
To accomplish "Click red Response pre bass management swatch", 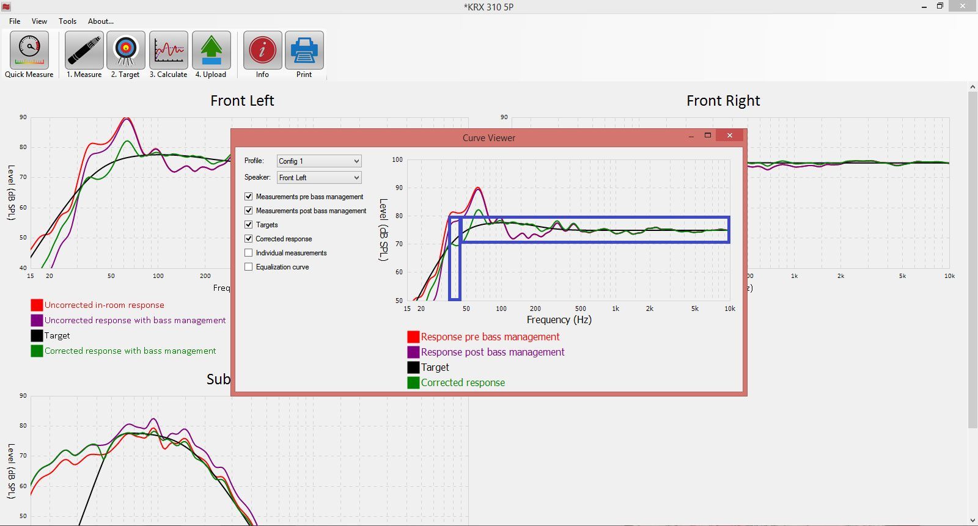I will pyautogui.click(x=413, y=337).
